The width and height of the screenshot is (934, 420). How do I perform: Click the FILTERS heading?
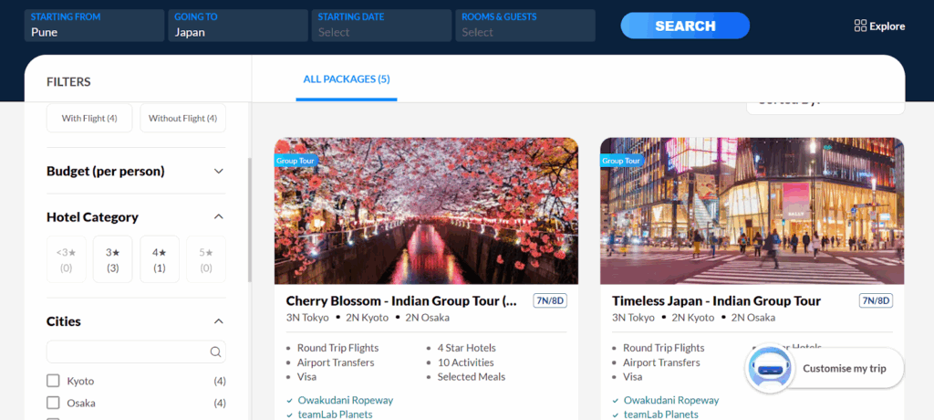(68, 82)
